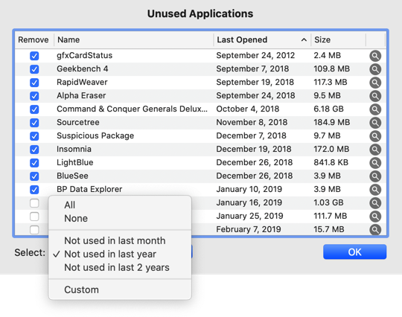Check the box in the January 25, 2019 row
This screenshot has height=317, width=402.
(34, 217)
